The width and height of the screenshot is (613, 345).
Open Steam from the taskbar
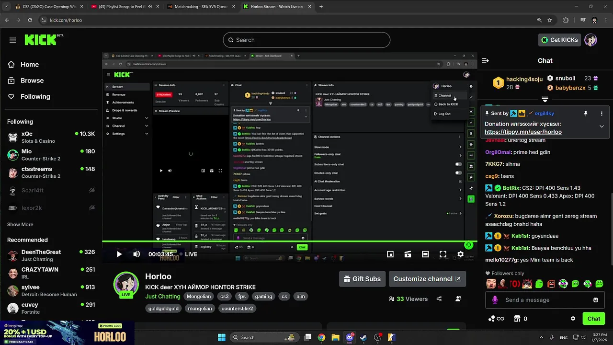pyautogui.click(x=363, y=337)
